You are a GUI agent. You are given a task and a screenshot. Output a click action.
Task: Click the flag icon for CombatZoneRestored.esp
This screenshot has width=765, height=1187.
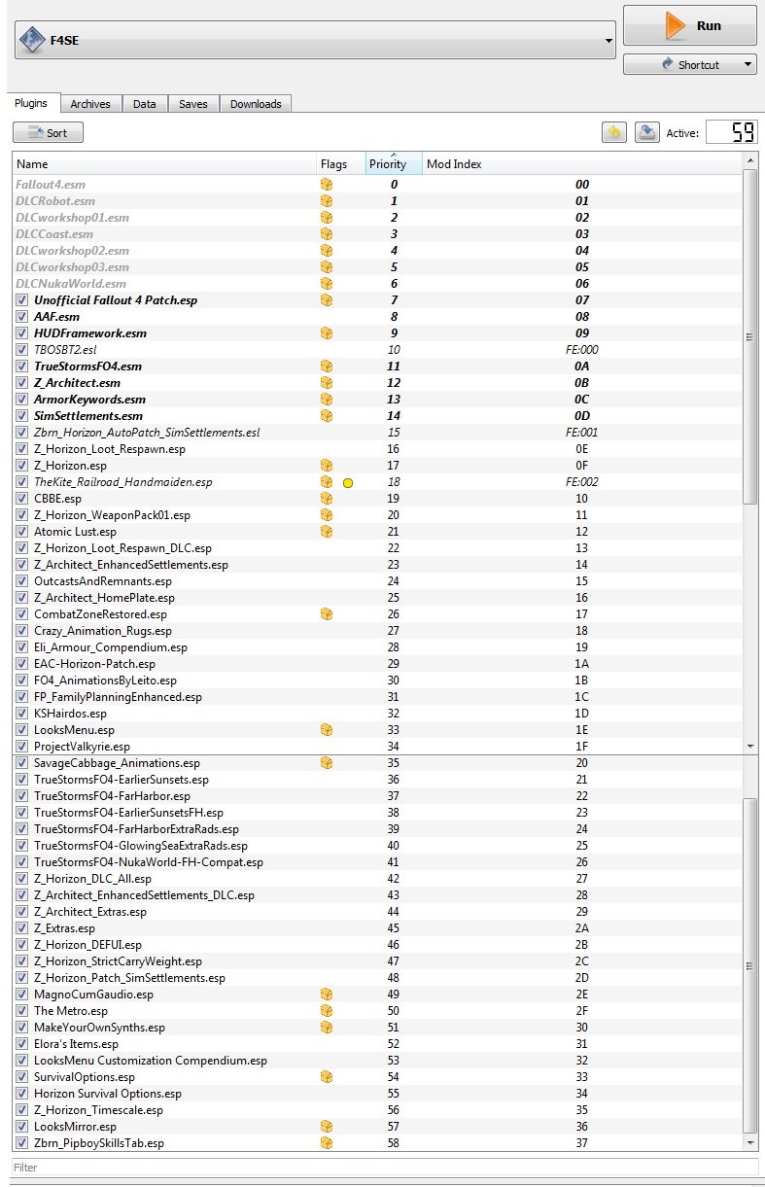point(327,614)
